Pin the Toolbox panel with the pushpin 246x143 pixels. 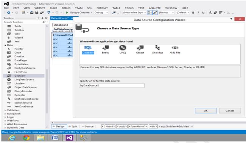click(42, 18)
